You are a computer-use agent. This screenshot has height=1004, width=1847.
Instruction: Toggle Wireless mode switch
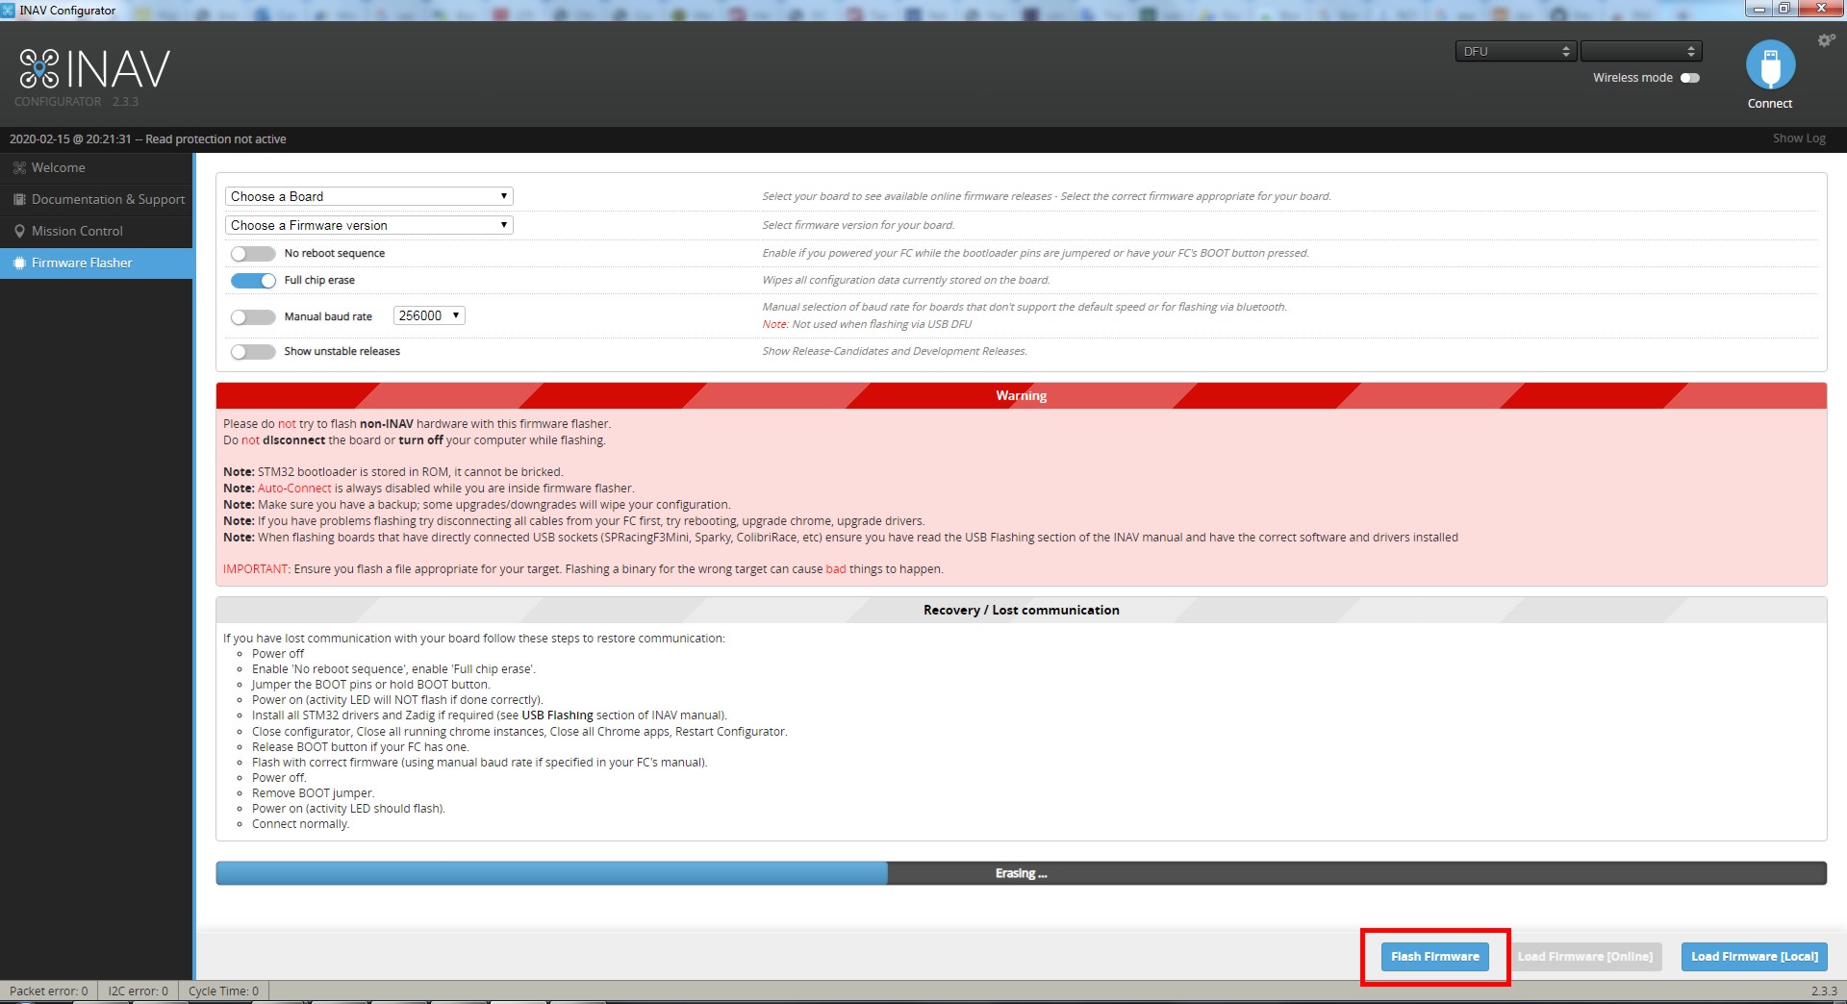1689,78
